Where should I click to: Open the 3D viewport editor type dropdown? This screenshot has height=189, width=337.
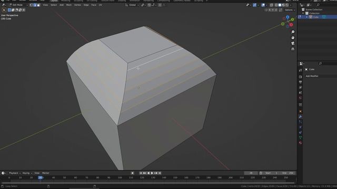pyautogui.click(x=4, y=5)
